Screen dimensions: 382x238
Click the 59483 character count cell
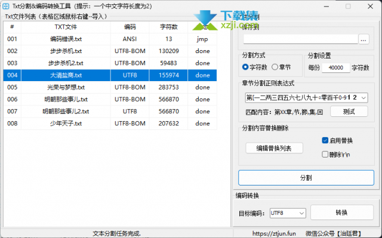(x=168, y=63)
